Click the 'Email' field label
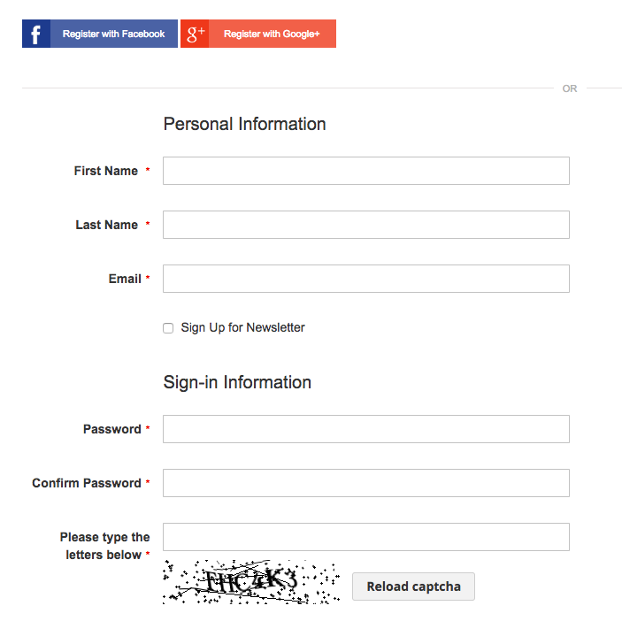The image size is (622, 621). point(125,279)
